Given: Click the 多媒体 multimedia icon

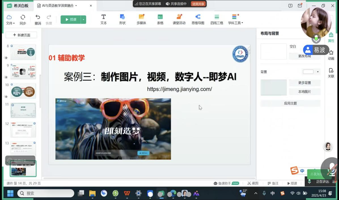Looking at the screenshot, I should (141, 19).
